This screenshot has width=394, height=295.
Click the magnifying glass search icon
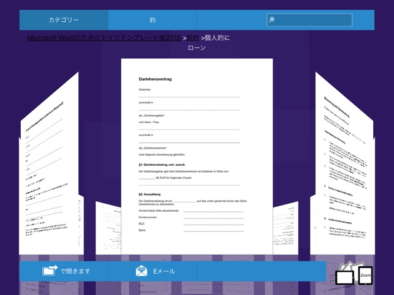click(271, 20)
